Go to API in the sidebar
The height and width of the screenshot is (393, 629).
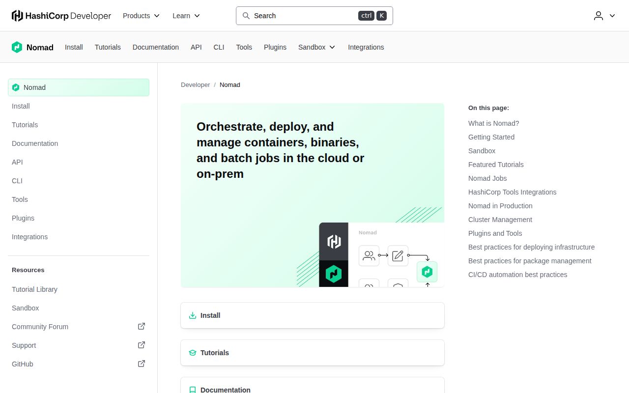[x=79, y=162]
